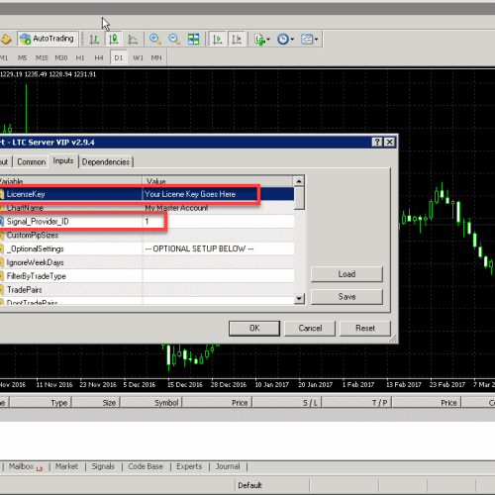Click the inputs list scroll up arrow
The width and height of the screenshot is (495, 495).
tap(299, 181)
